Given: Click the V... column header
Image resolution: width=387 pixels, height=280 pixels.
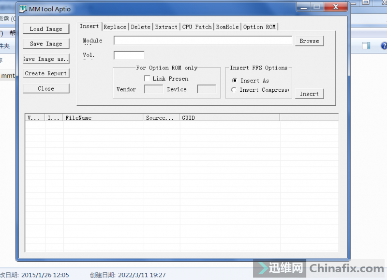Looking at the screenshot, I should pos(35,117).
